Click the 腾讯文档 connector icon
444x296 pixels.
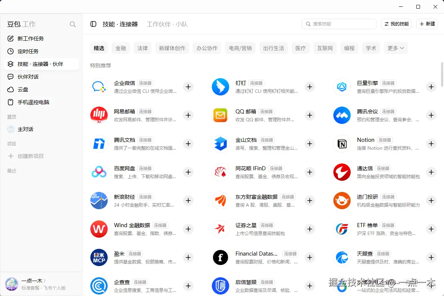pyautogui.click(x=99, y=144)
